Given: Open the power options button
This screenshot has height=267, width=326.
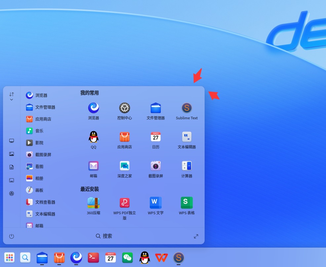Looking at the screenshot, I should click(12, 236).
